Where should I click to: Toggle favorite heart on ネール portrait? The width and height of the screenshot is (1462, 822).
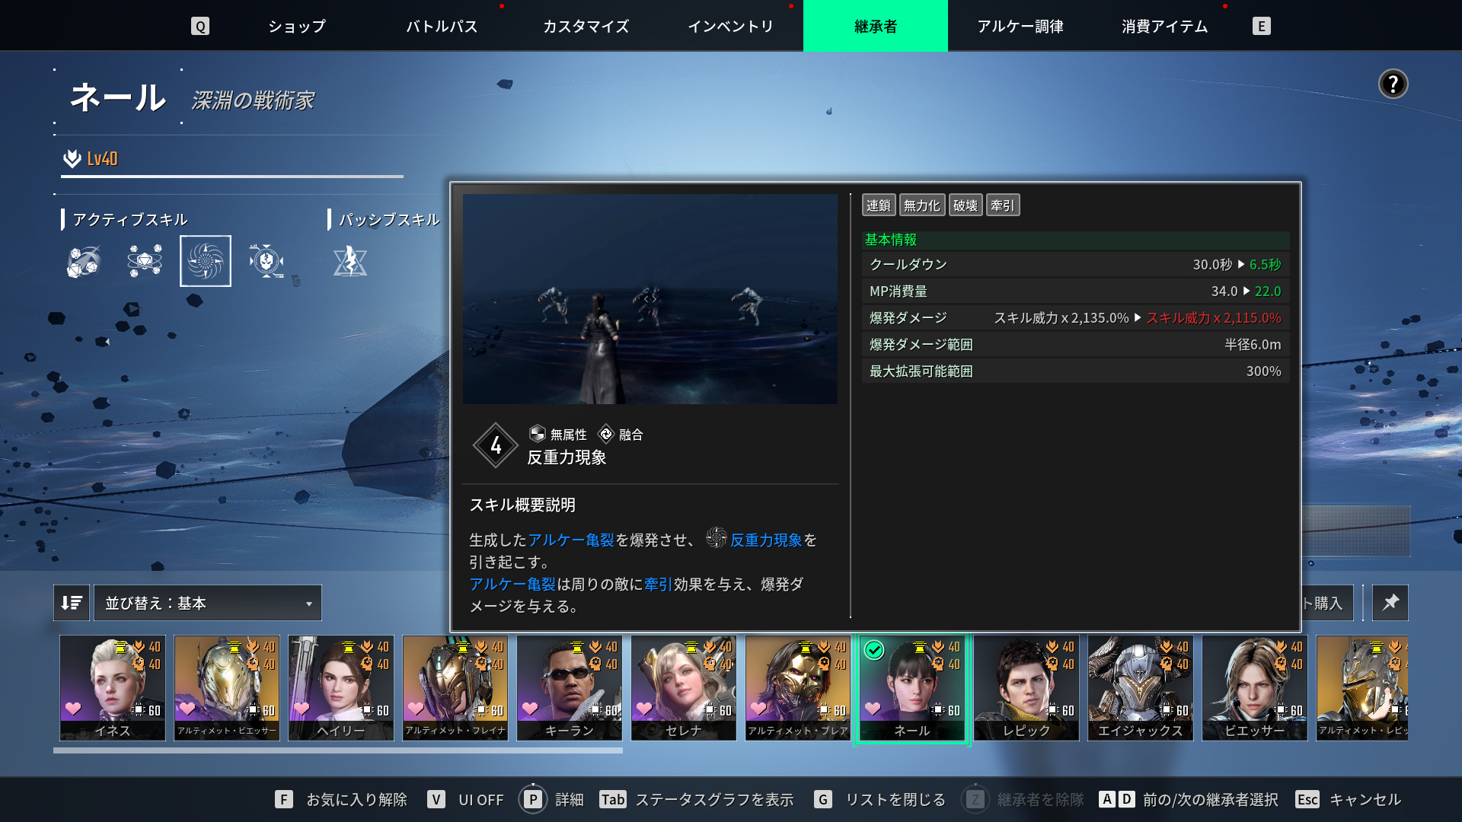pyautogui.click(x=873, y=709)
